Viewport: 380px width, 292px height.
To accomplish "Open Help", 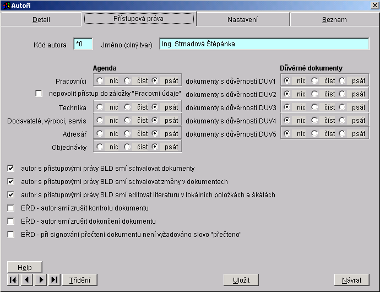I will point(25,267).
